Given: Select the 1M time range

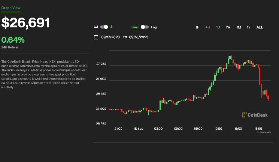Looking at the screenshot, I should tap(238, 27).
